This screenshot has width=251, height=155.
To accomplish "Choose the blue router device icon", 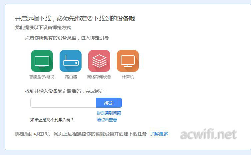I will point(71,61).
